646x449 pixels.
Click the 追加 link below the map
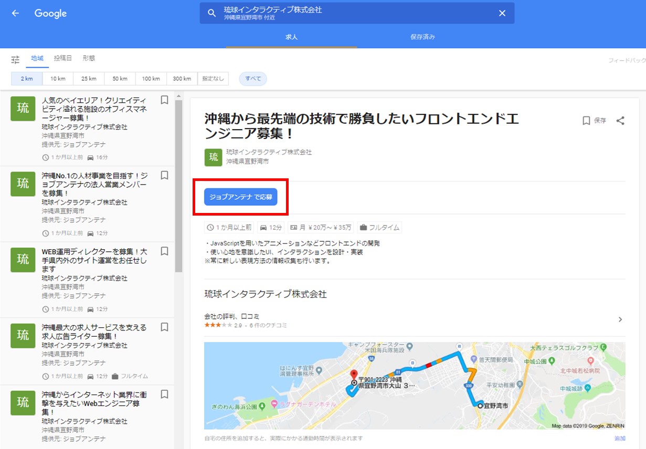coord(620,438)
